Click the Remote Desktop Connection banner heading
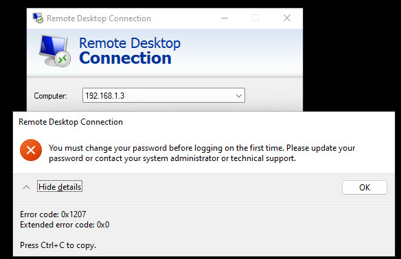The height and width of the screenshot is (259, 401). pos(130,51)
